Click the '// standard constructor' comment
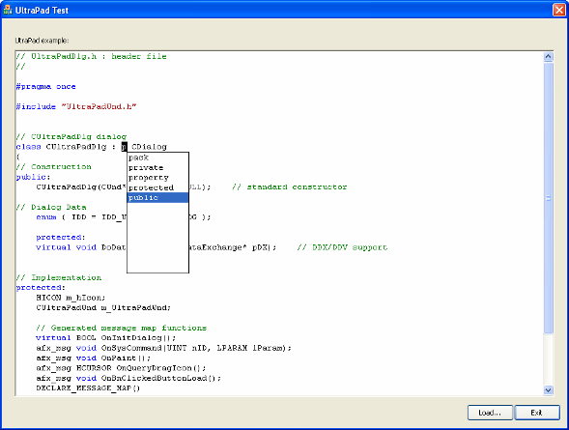 pyautogui.click(x=289, y=186)
